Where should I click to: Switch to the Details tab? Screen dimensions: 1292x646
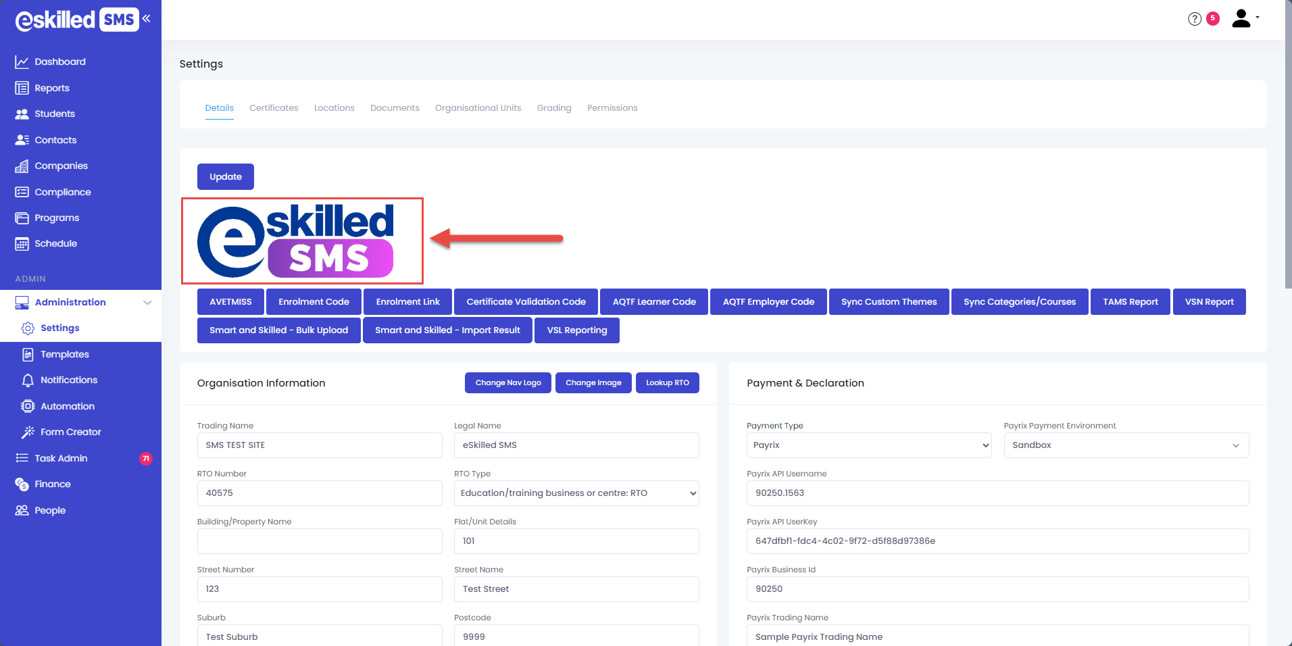point(220,108)
